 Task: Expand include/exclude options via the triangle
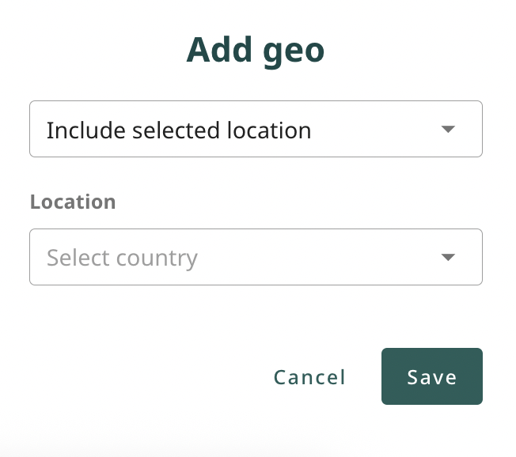(x=448, y=129)
